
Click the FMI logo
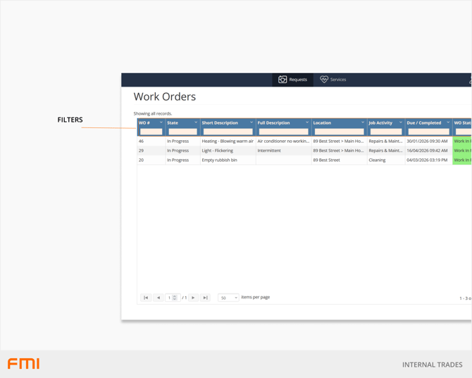pos(23,364)
